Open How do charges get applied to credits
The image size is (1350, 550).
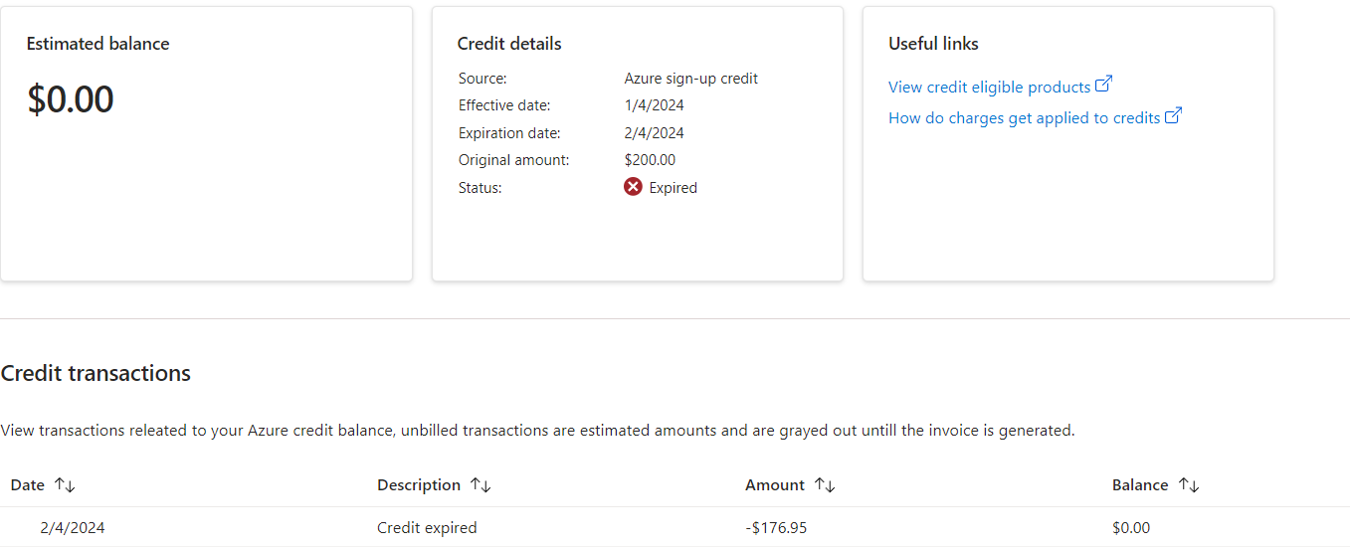click(1025, 118)
